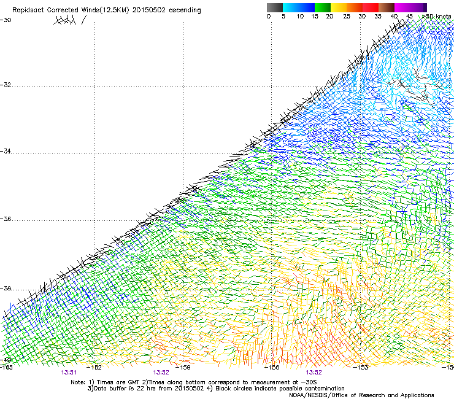Click the -165 longitude axis label
454x399 pixels.
pos(6,368)
